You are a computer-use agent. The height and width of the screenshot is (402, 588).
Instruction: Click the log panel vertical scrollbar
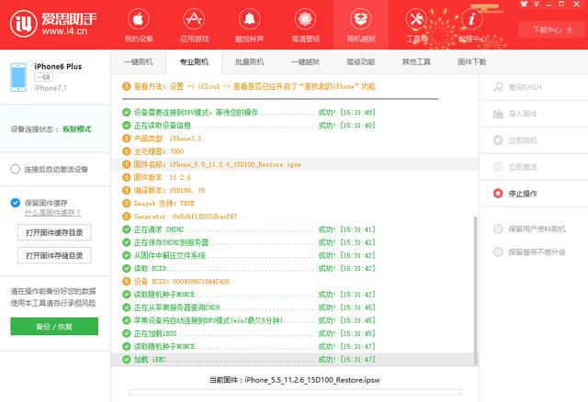[476, 290]
